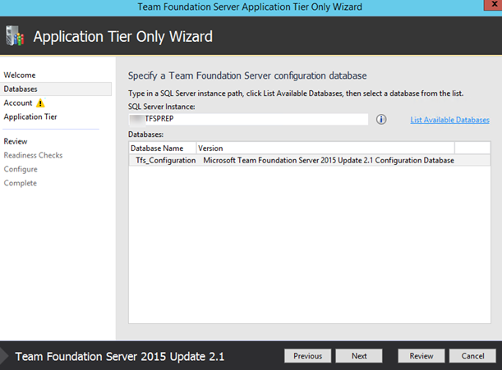Click the Team Foundation Server wizard logo icon
This screenshot has height=370, width=502.
15,36
